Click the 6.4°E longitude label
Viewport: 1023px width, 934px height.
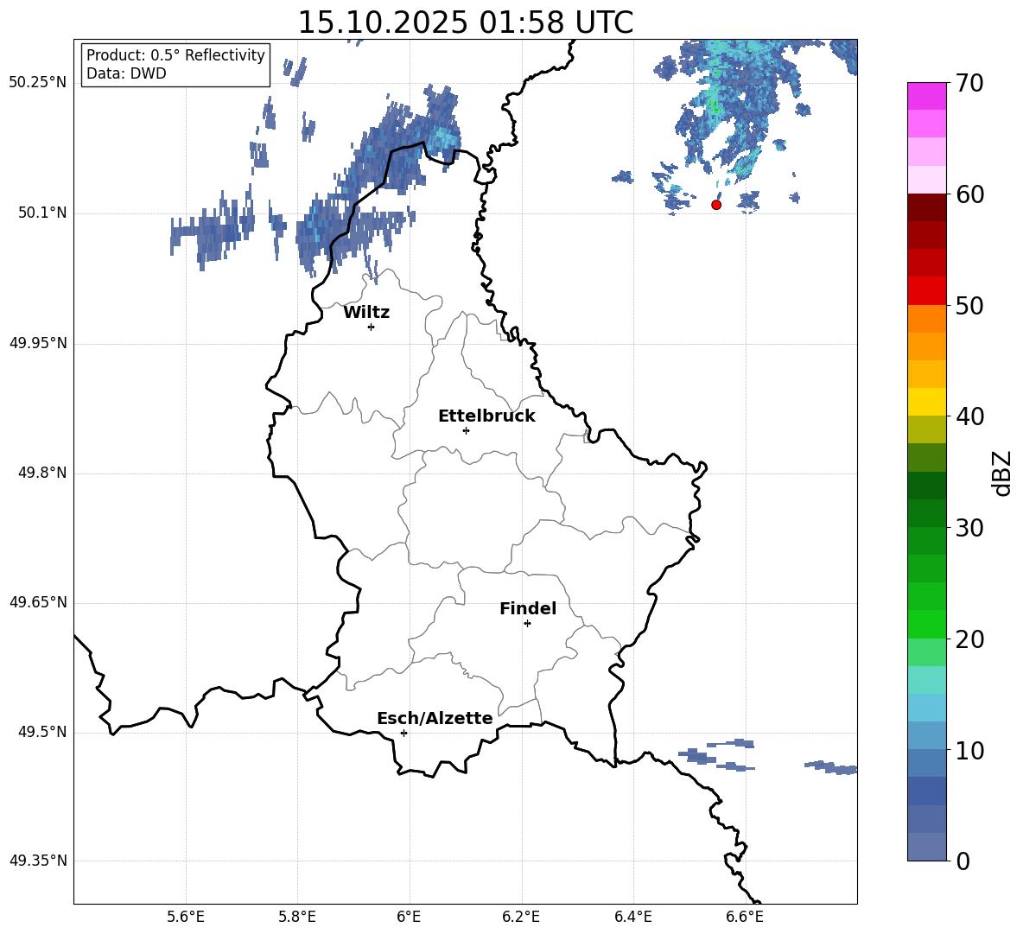click(x=633, y=917)
